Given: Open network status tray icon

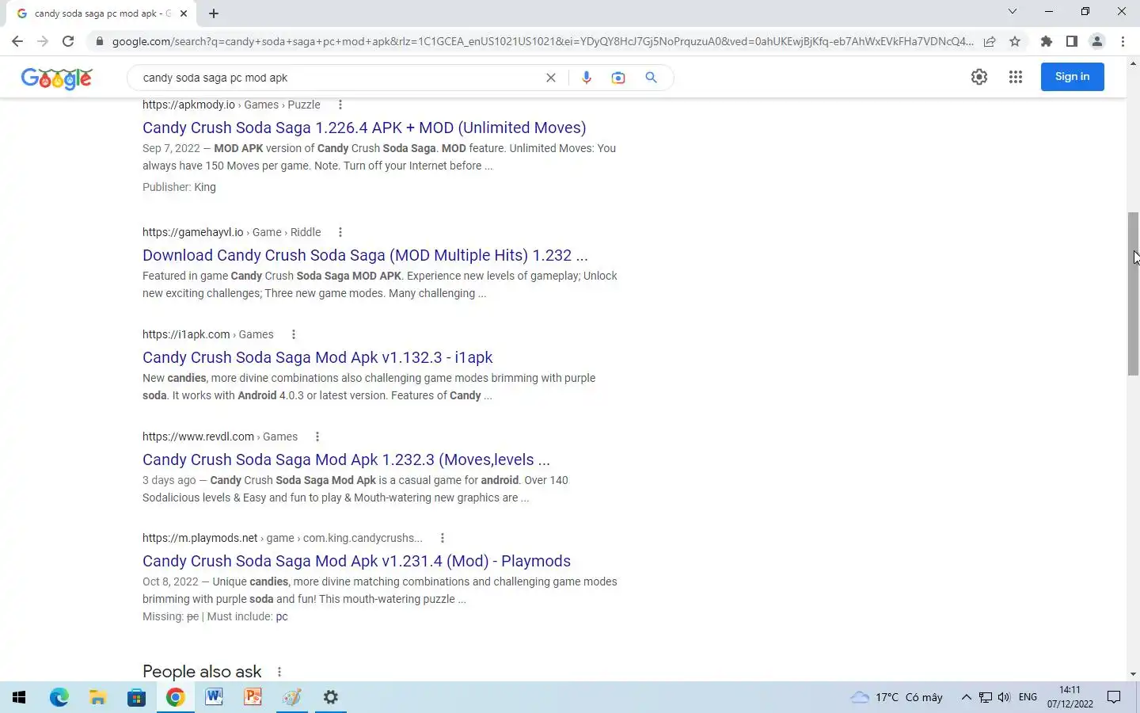Looking at the screenshot, I should pyautogui.click(x=985, y=697).
